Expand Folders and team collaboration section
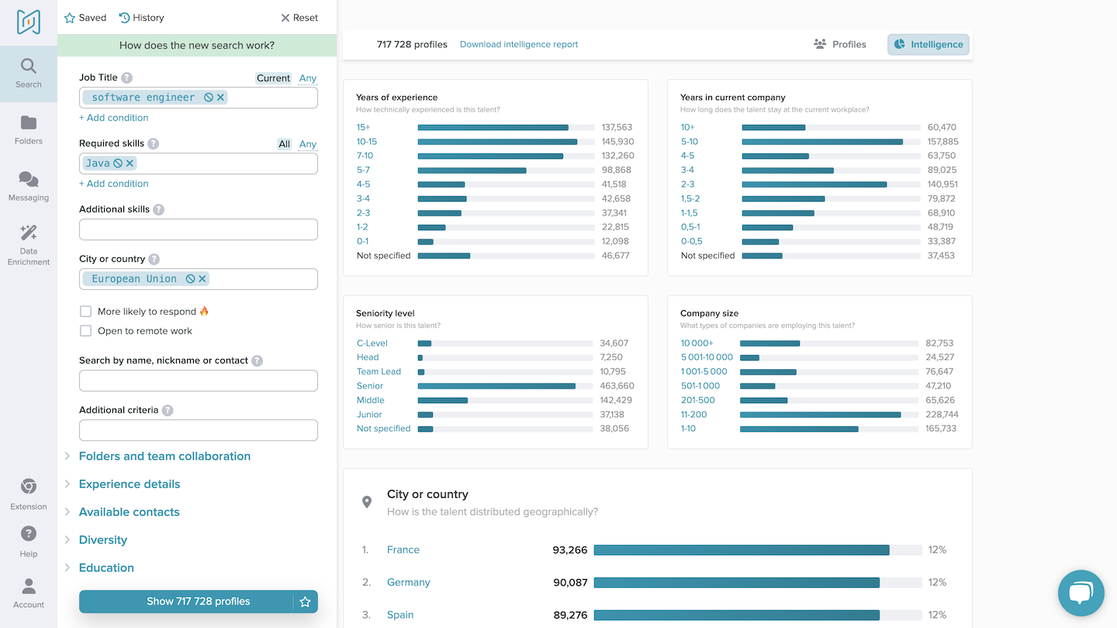1117x628 pixels. coord(164,457)
